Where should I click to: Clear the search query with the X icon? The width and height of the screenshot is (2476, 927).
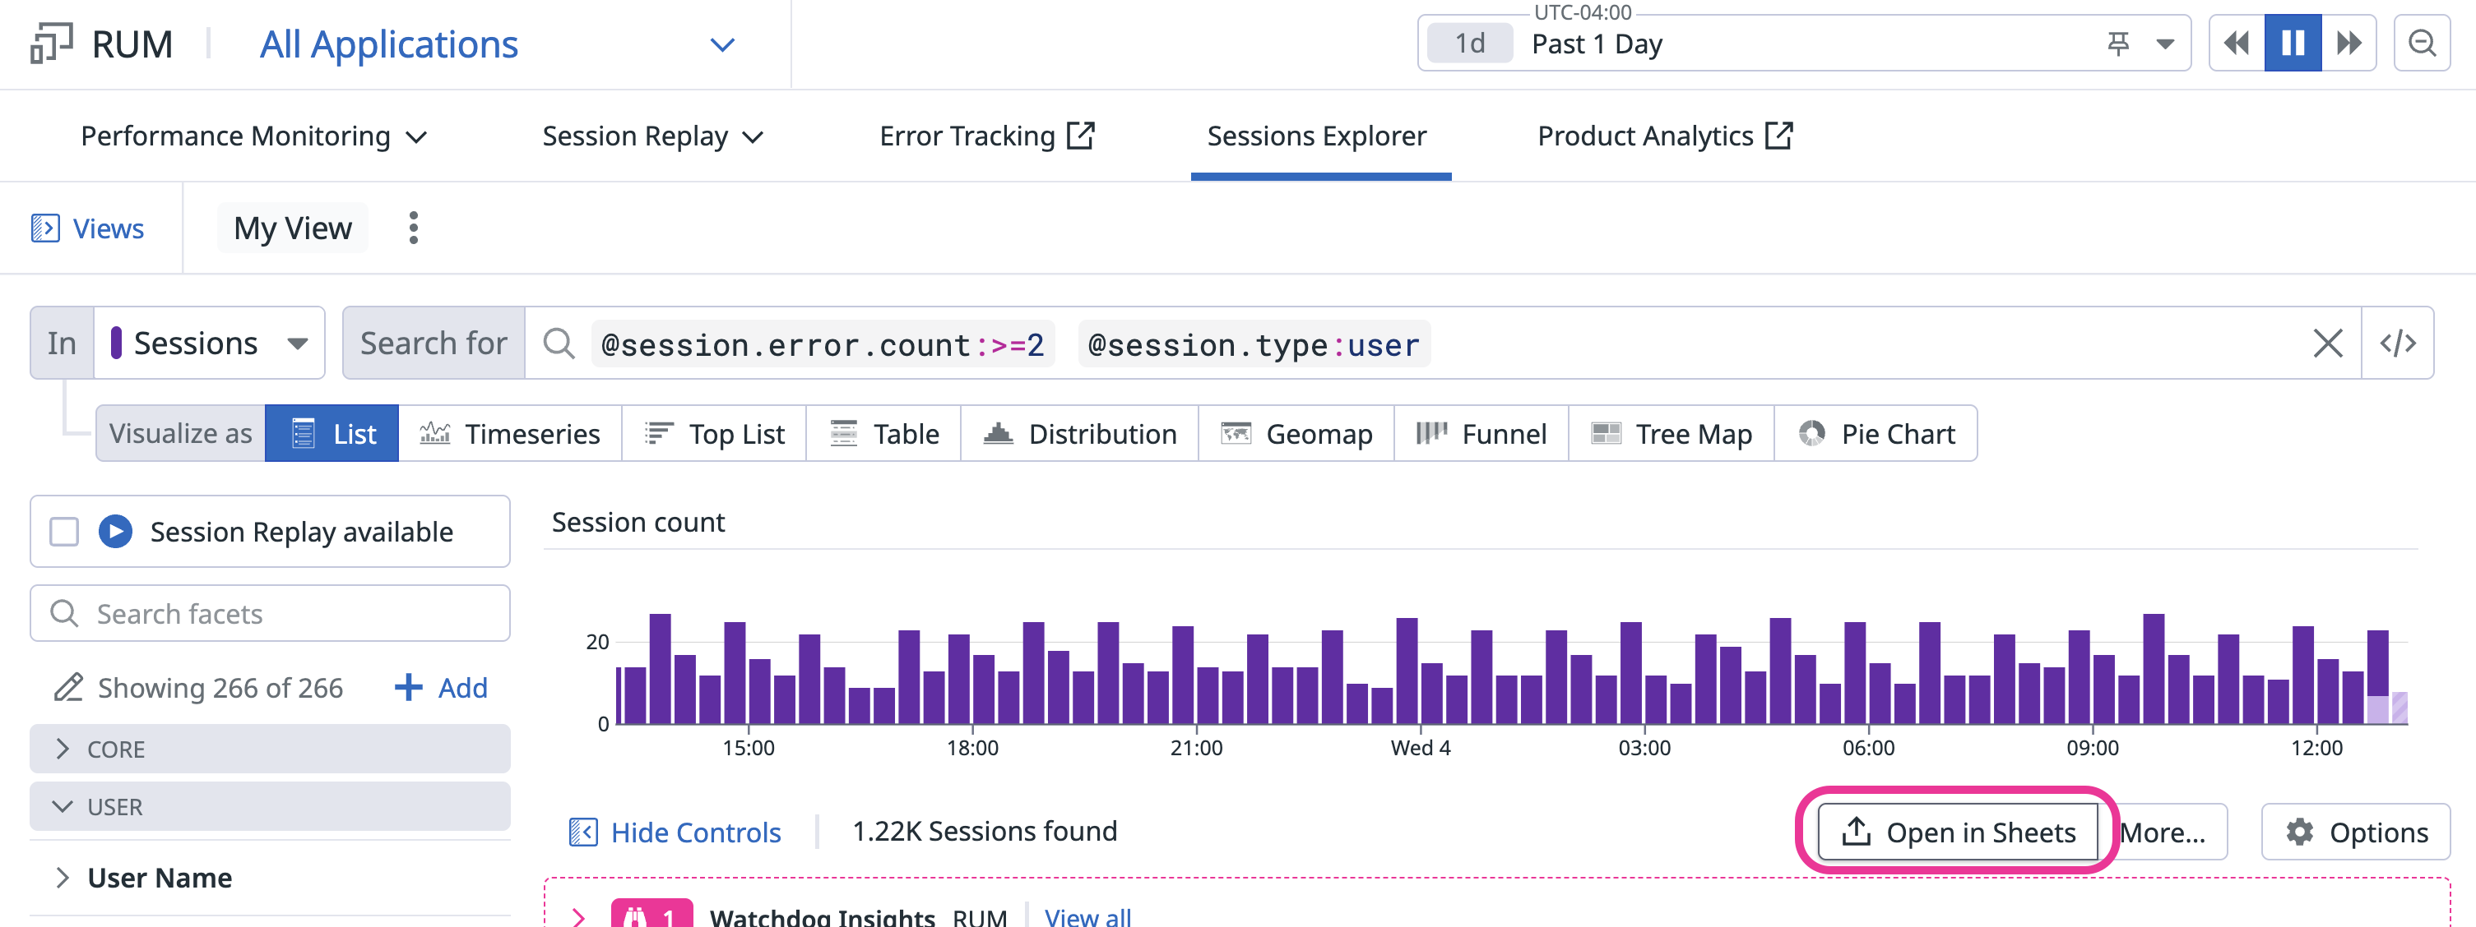point(2327,343)
